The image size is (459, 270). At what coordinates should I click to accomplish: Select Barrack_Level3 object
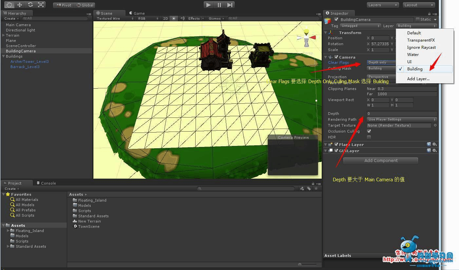click(25, 67)
